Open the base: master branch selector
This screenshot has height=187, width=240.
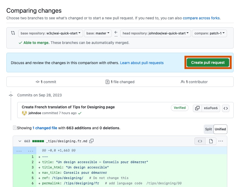(x=98, y=33)
